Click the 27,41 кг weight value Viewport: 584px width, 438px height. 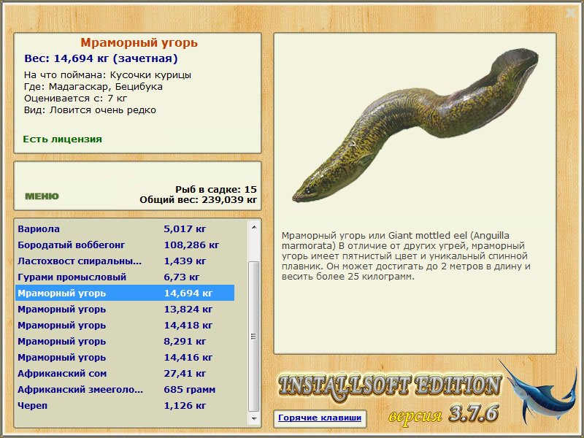(185, 373)
